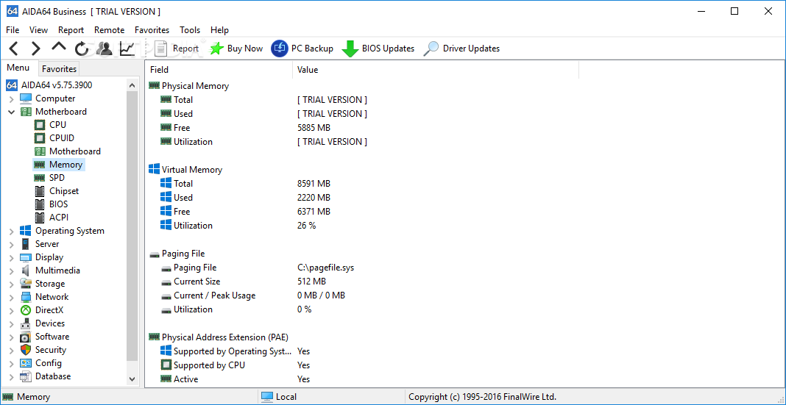Open the Help menu
Screen dimensions: 786x405
point(219,30)
